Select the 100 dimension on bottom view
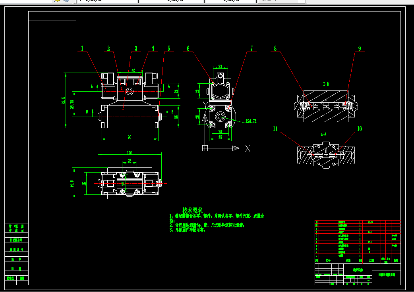Image resolution: width=414 pixels, height=292 pixels. tap(130, 153)
